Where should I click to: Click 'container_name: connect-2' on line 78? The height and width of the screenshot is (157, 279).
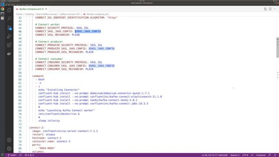pos(51,141)
